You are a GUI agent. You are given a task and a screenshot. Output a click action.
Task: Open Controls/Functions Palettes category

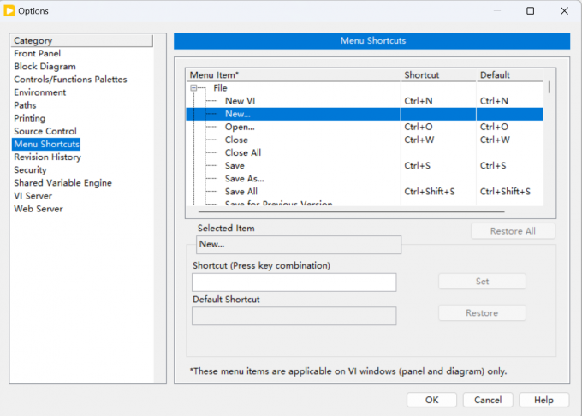[70, 80]
